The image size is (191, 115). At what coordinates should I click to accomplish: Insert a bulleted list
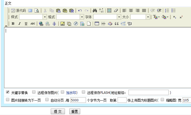pos(174,11)
